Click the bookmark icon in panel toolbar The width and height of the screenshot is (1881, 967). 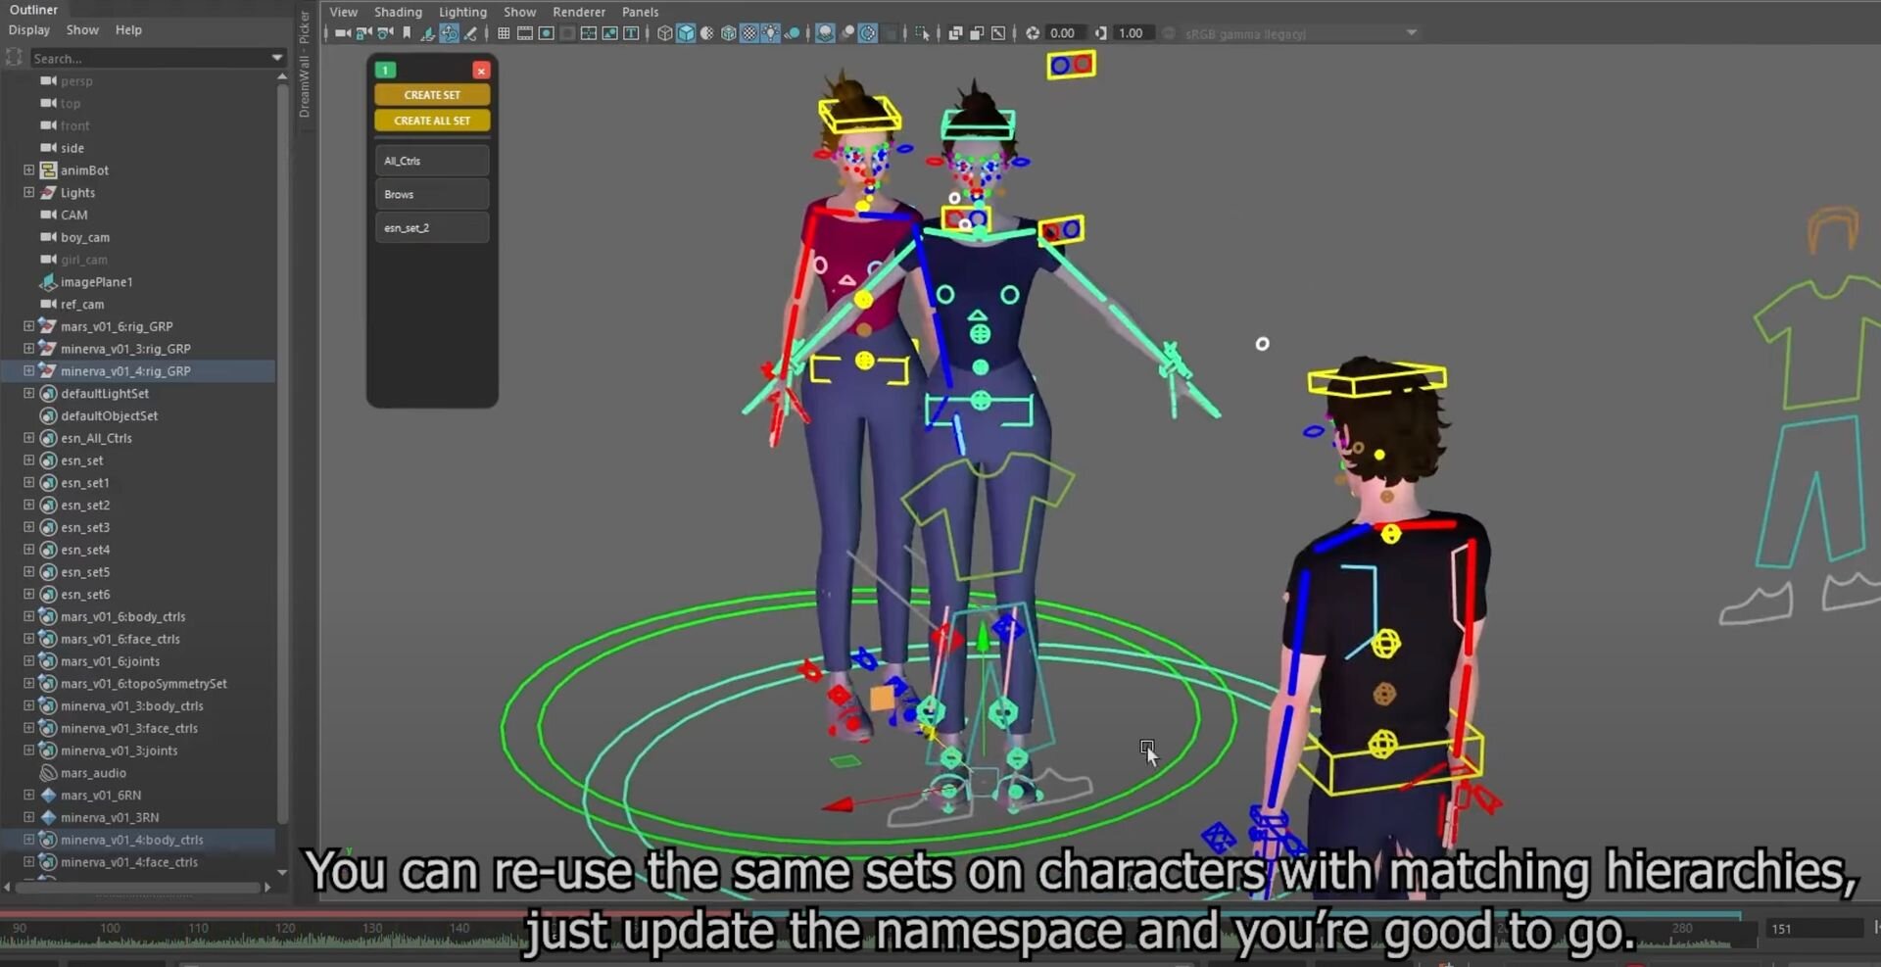click(407, 33)
